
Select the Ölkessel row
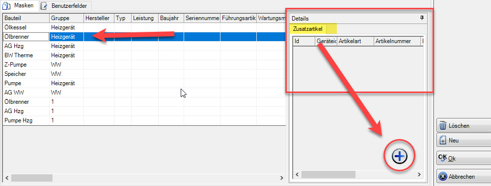tap(144, 27)
